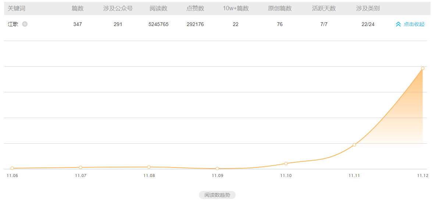This screenshot has height=203, width=432.
Task: Select the 11.12 data point on chart
Action: [x=422, y=69]
